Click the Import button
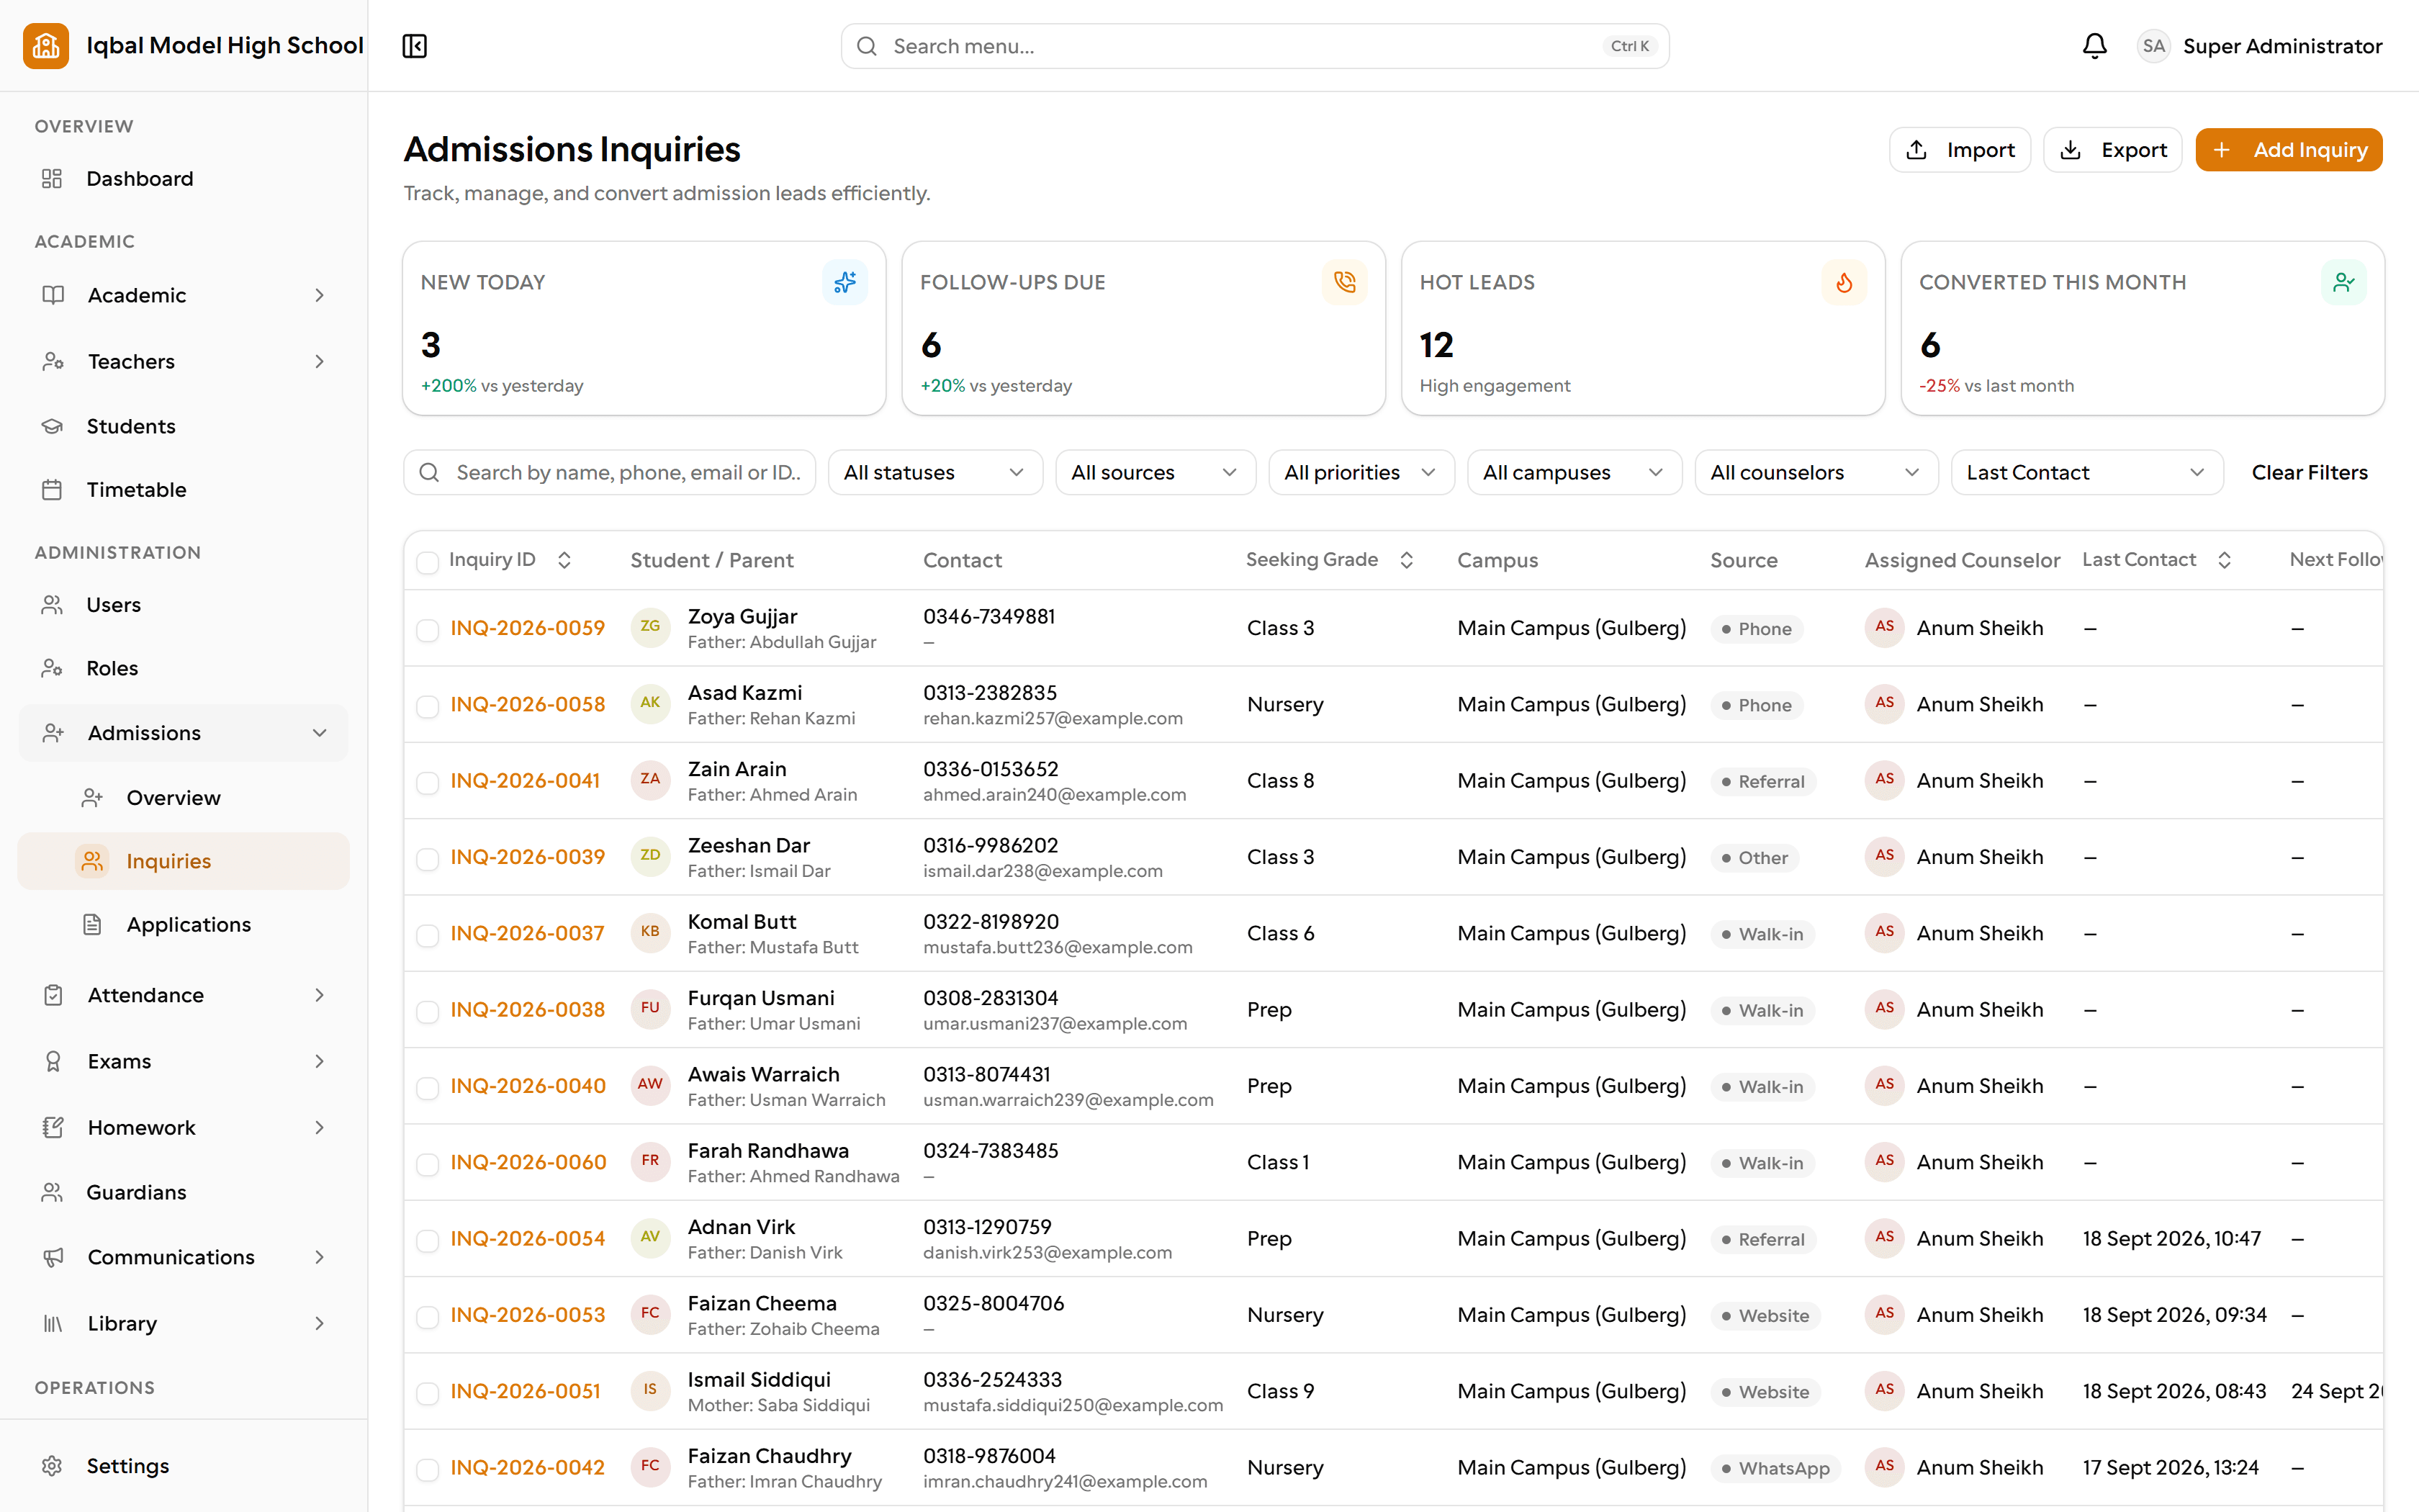Screen dimensions: 2419x1512 point(1959,150)
